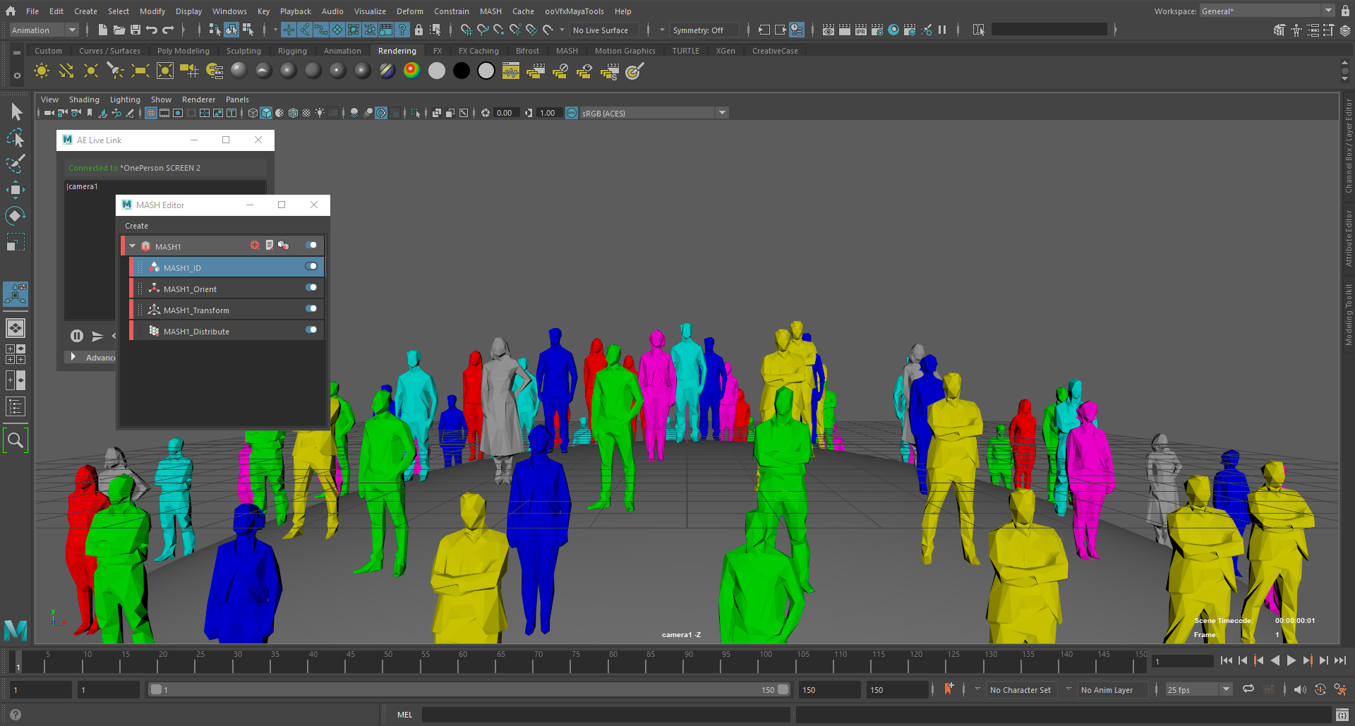Viewport: 1355px width, 726px height.
Task: Select the Rotate tool in toolbox
Action: pos(15,216)
